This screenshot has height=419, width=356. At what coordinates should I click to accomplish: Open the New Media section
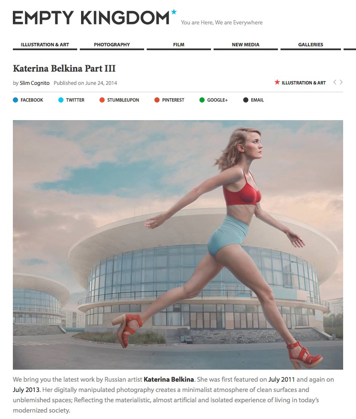click(246, 45)
